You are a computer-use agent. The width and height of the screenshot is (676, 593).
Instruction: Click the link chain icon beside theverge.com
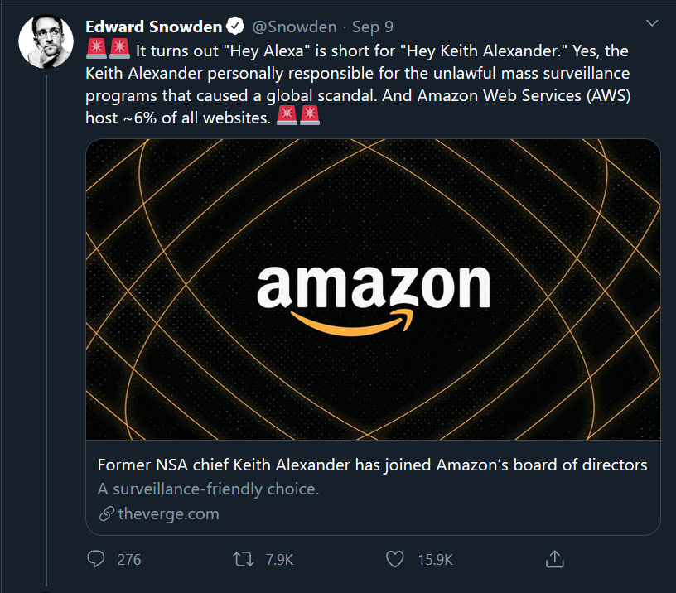click(x=107, y=513)
